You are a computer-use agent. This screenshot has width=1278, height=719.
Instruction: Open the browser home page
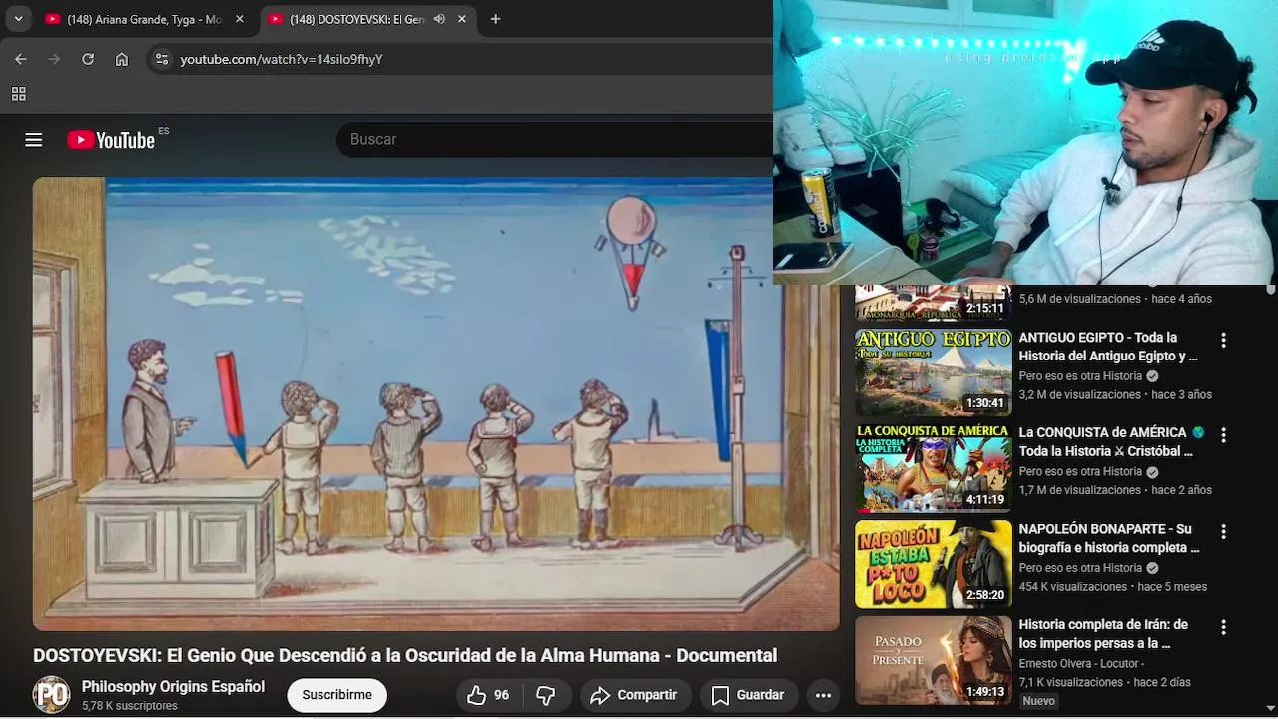(122, 59)
